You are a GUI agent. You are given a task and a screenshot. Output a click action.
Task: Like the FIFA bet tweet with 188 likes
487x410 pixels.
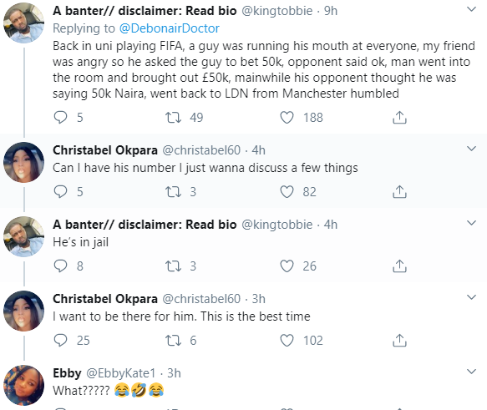click(x=287, y=118)
